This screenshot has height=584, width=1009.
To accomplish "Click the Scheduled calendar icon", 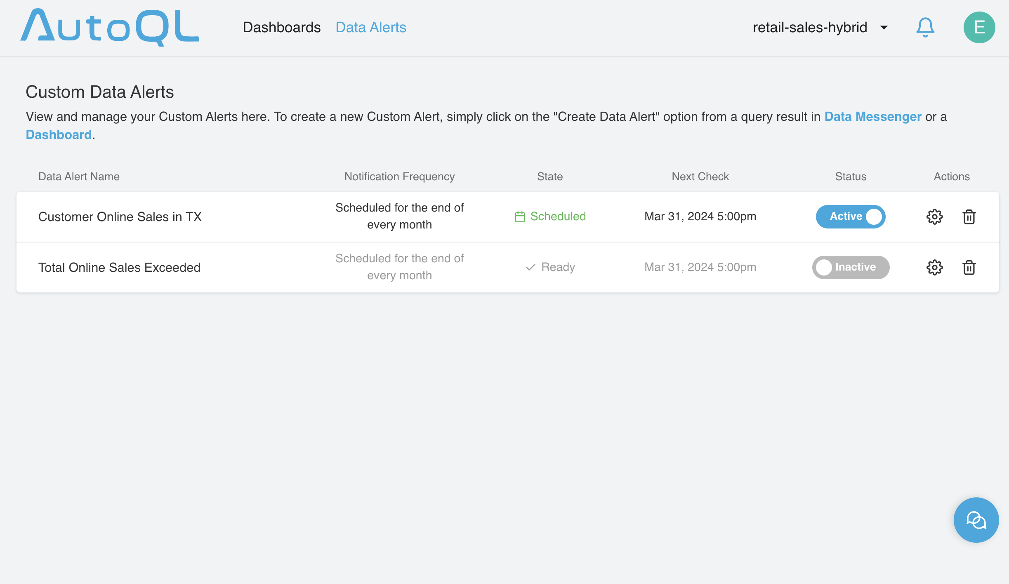I will pyautogui.click(x=520, y=217).
